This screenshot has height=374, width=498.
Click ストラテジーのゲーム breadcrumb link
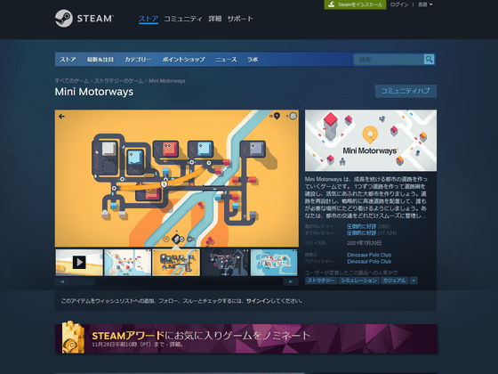119,81
